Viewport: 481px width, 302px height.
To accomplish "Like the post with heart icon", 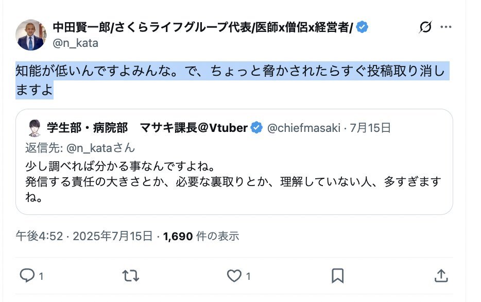I will (x=234, y=276).
